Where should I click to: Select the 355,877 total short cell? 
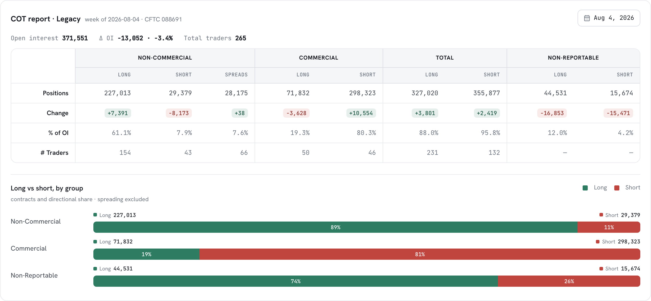pyautogui.click(x=487, y=93)
